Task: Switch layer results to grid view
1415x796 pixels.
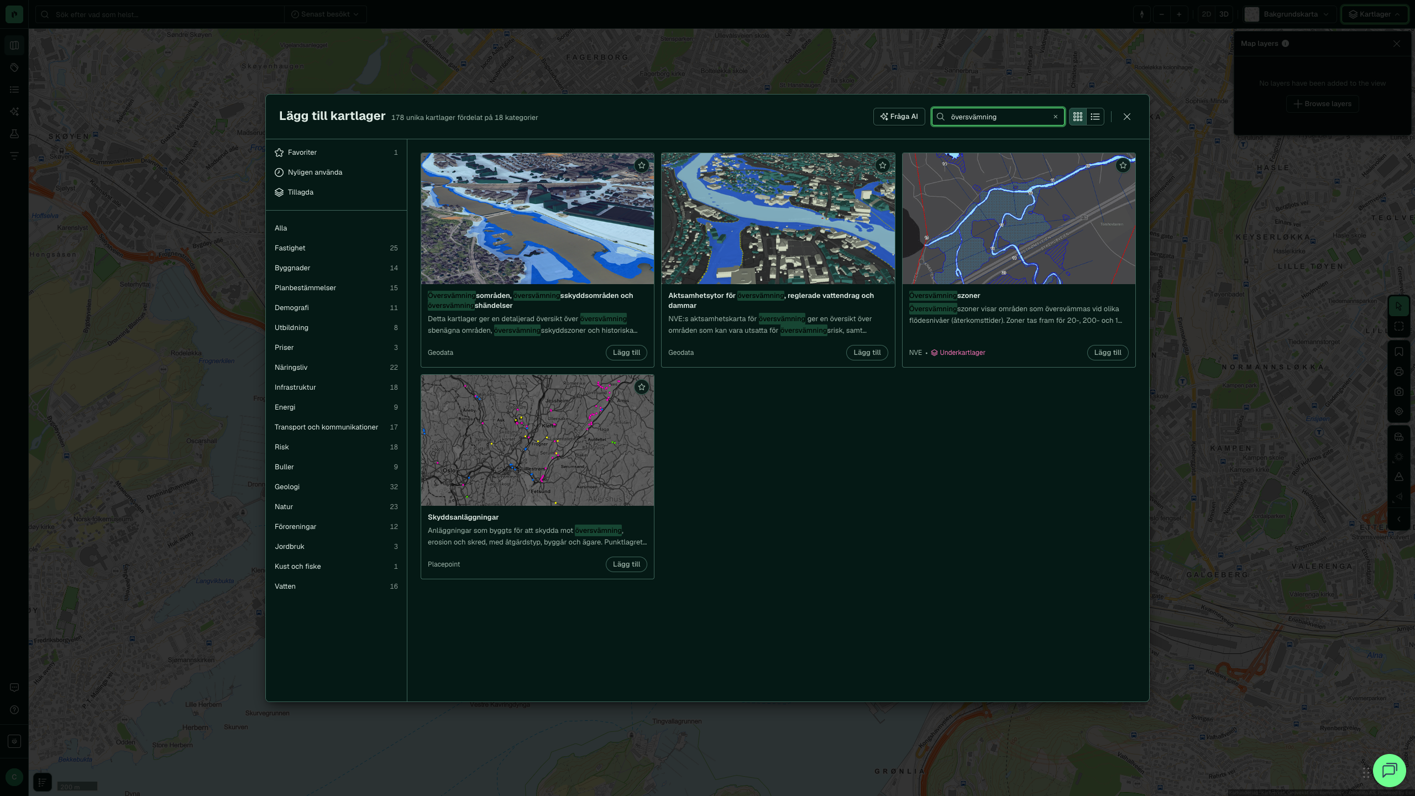Action: coord(1078,117)
